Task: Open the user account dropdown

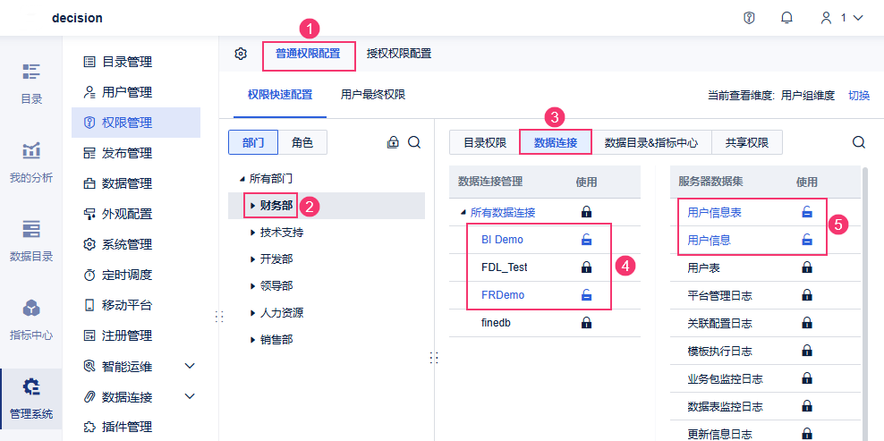Action: (x=842, y=18)
